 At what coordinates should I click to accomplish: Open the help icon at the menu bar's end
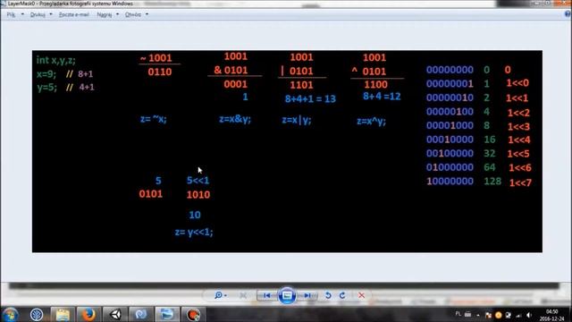pyautogui.click(x=568, y=14)
